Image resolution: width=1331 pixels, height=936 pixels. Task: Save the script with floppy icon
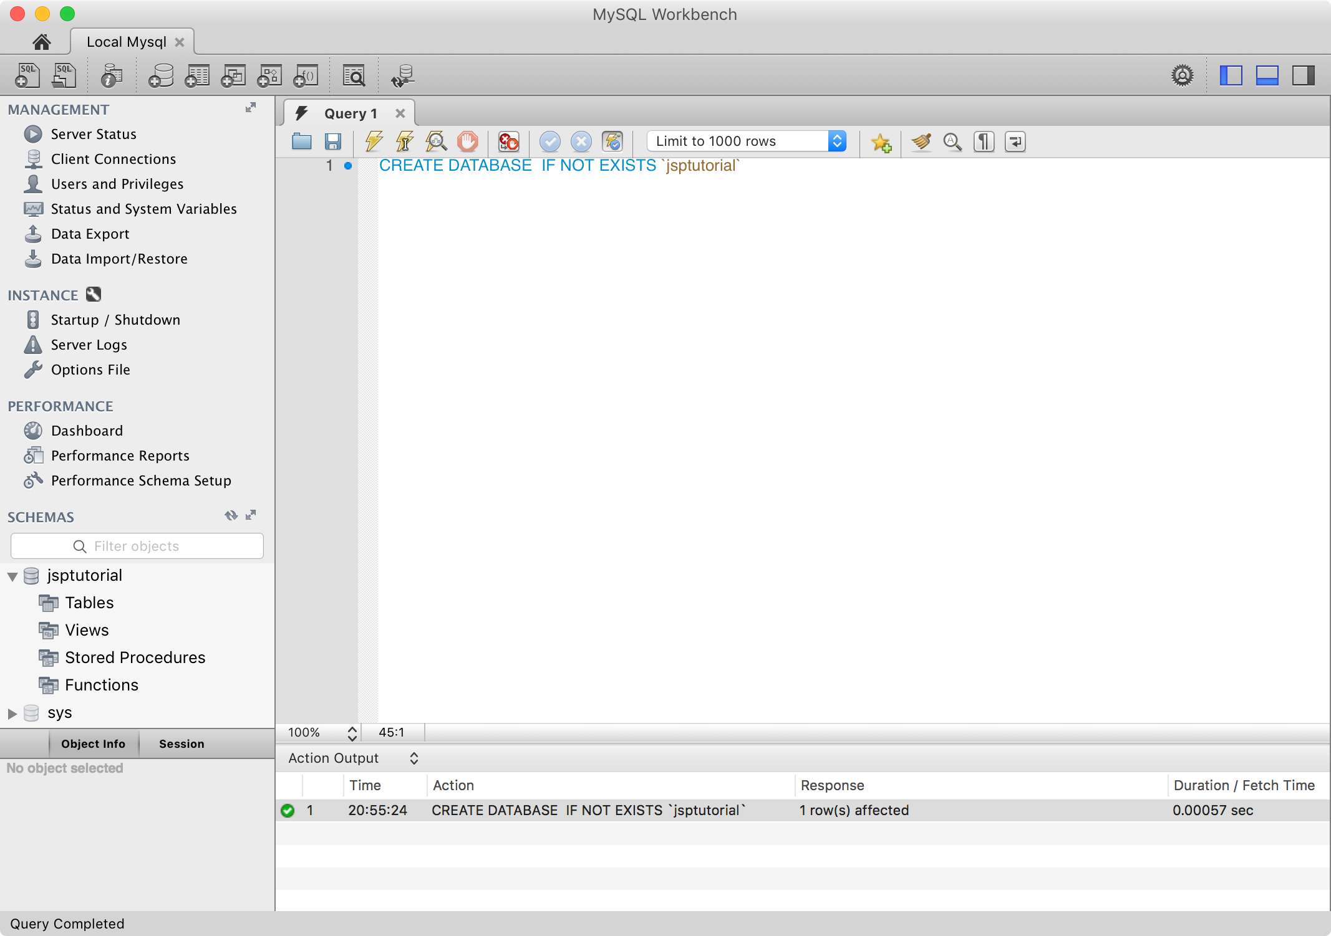click(333, 141)
